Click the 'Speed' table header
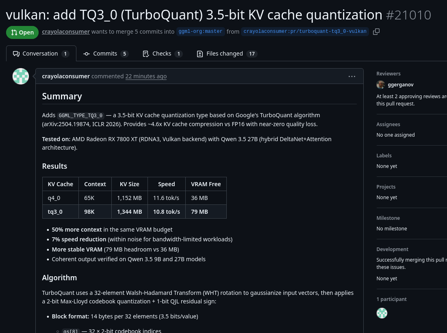Viewport: 447px width, 333px height. tap(167, 184)
